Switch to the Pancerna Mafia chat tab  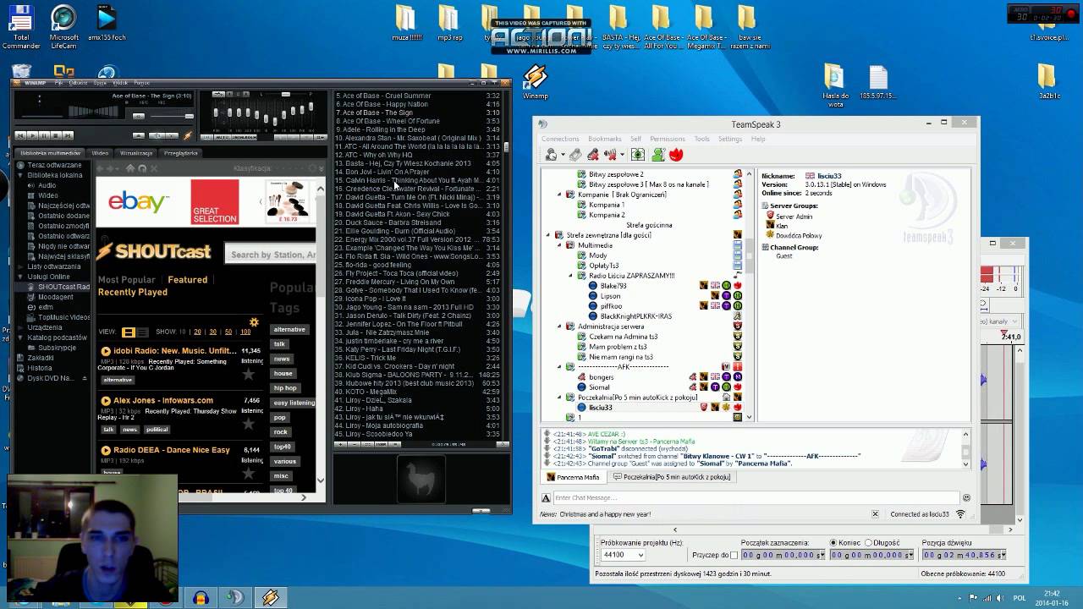point(573,477)
